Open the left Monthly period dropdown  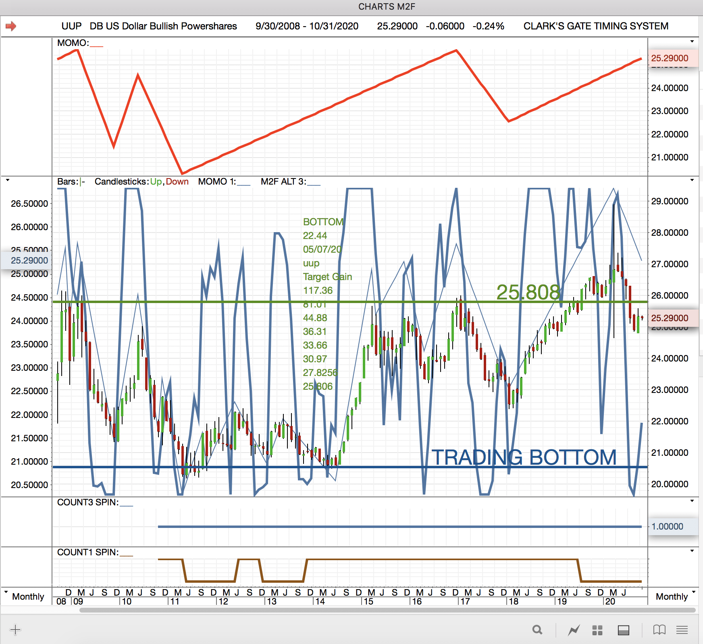[24, 596]
